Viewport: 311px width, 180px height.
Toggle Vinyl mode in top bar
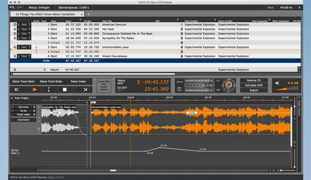tap(270, 7)
